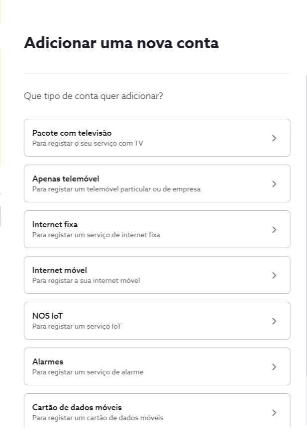Pick the NOS IoT account option
Image resolution: width=307 pixels, height=442 pixels.
coord(48,316)
